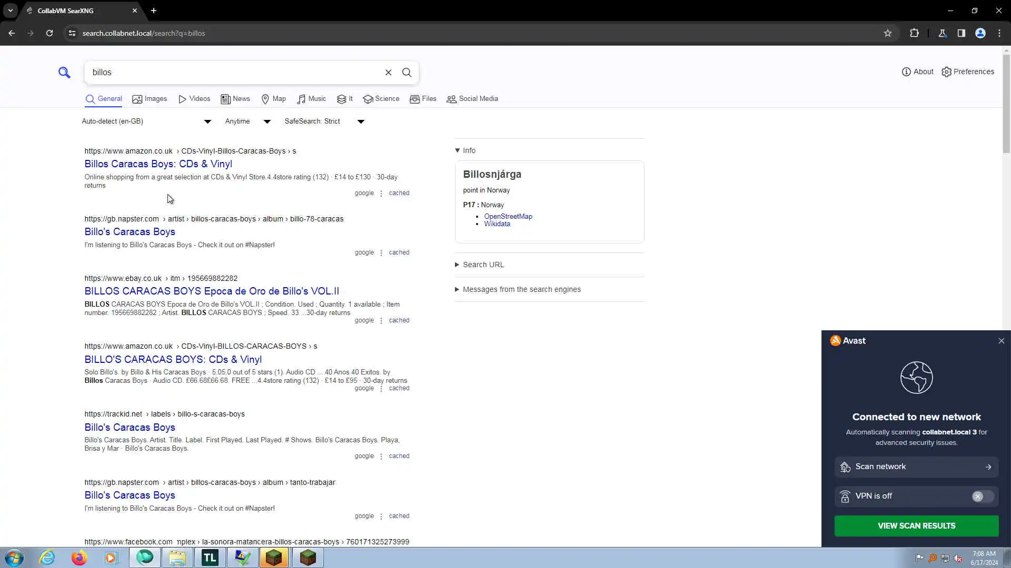Image resolution: width=1011 pixels, height=568 pixels.
Task: Open the Auto-detect language dropdown
Action: click(146, 121)
